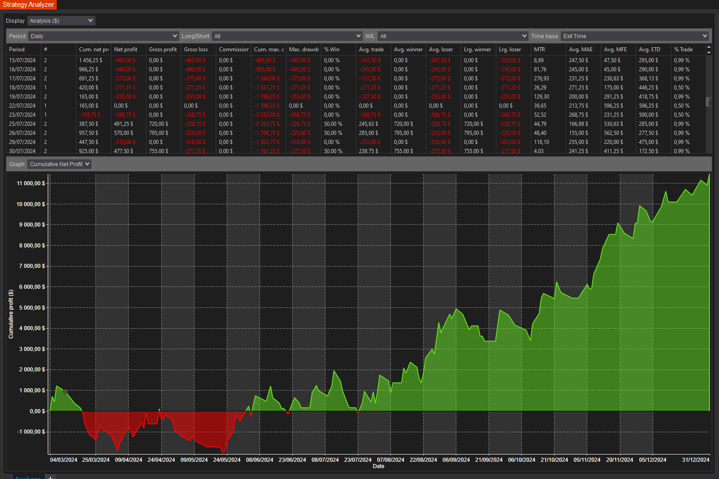Screen dimensions: 719x479
Task: Open the Time base dropdown showing Exit Time
Action: coord(634,36)
